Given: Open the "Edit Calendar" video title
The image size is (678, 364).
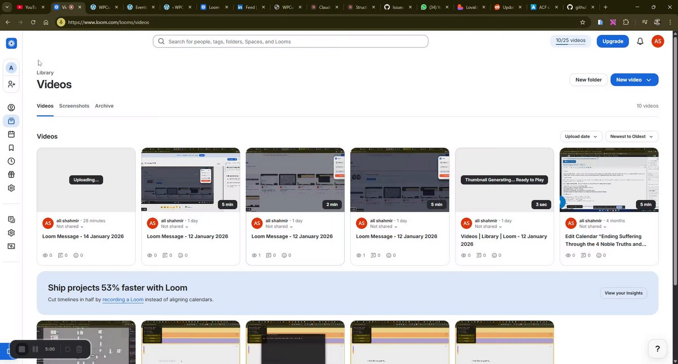Looking at the screenshot, I should (606, 240).
